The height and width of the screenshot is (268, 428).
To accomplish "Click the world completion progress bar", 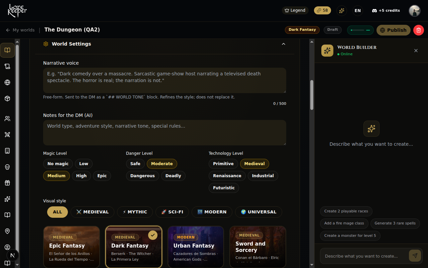I will (x=360, y=30).
